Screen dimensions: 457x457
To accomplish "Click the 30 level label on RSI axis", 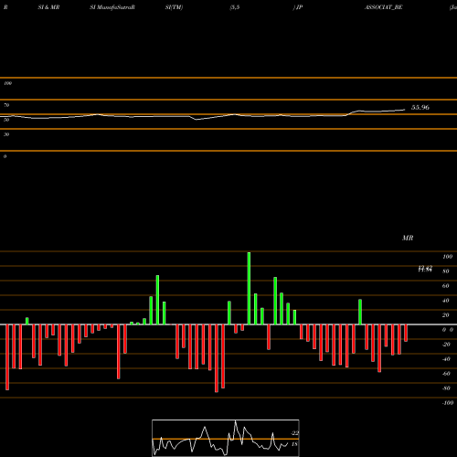I will pos(6,134).
